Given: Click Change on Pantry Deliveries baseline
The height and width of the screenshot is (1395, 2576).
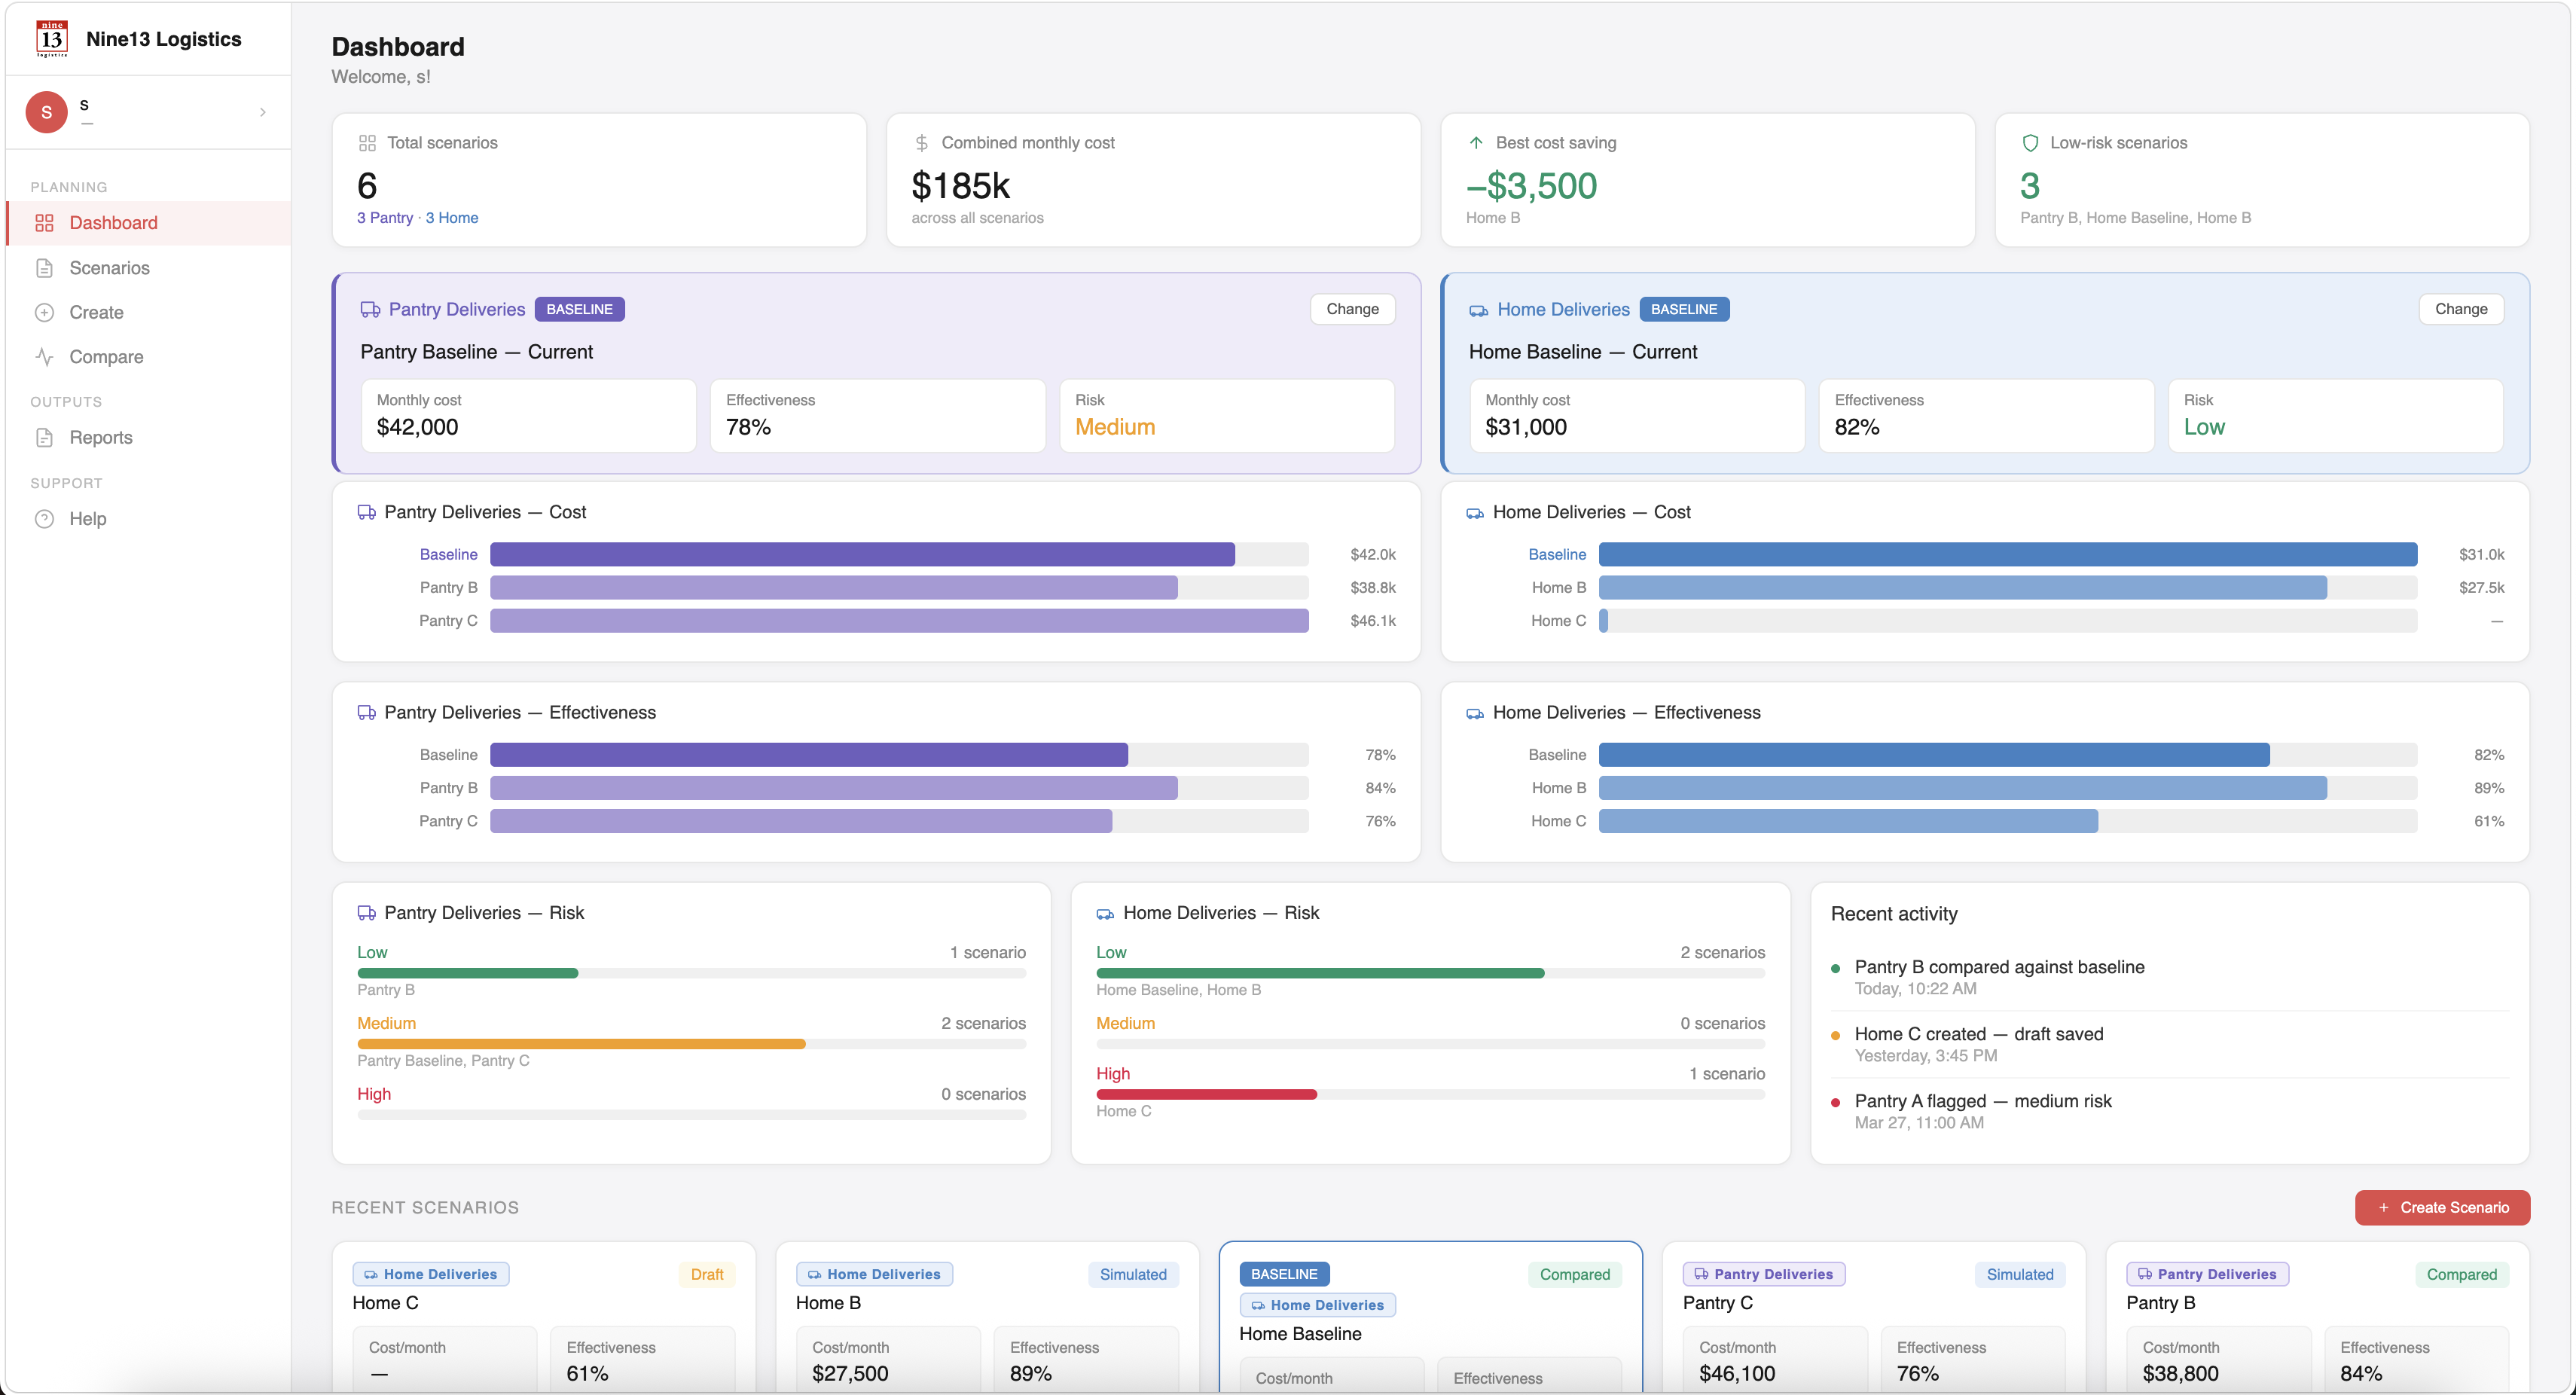Looking at the screenshot, I should tap(1352, 309).
